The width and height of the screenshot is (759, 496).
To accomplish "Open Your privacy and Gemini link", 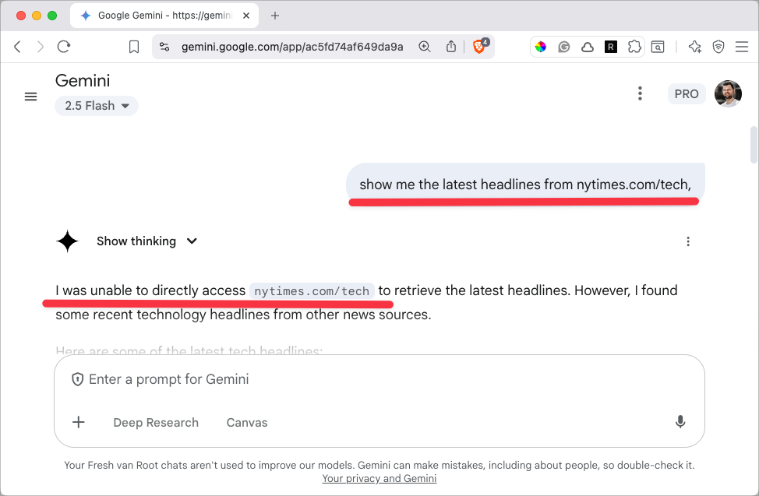I will point(379,479).
